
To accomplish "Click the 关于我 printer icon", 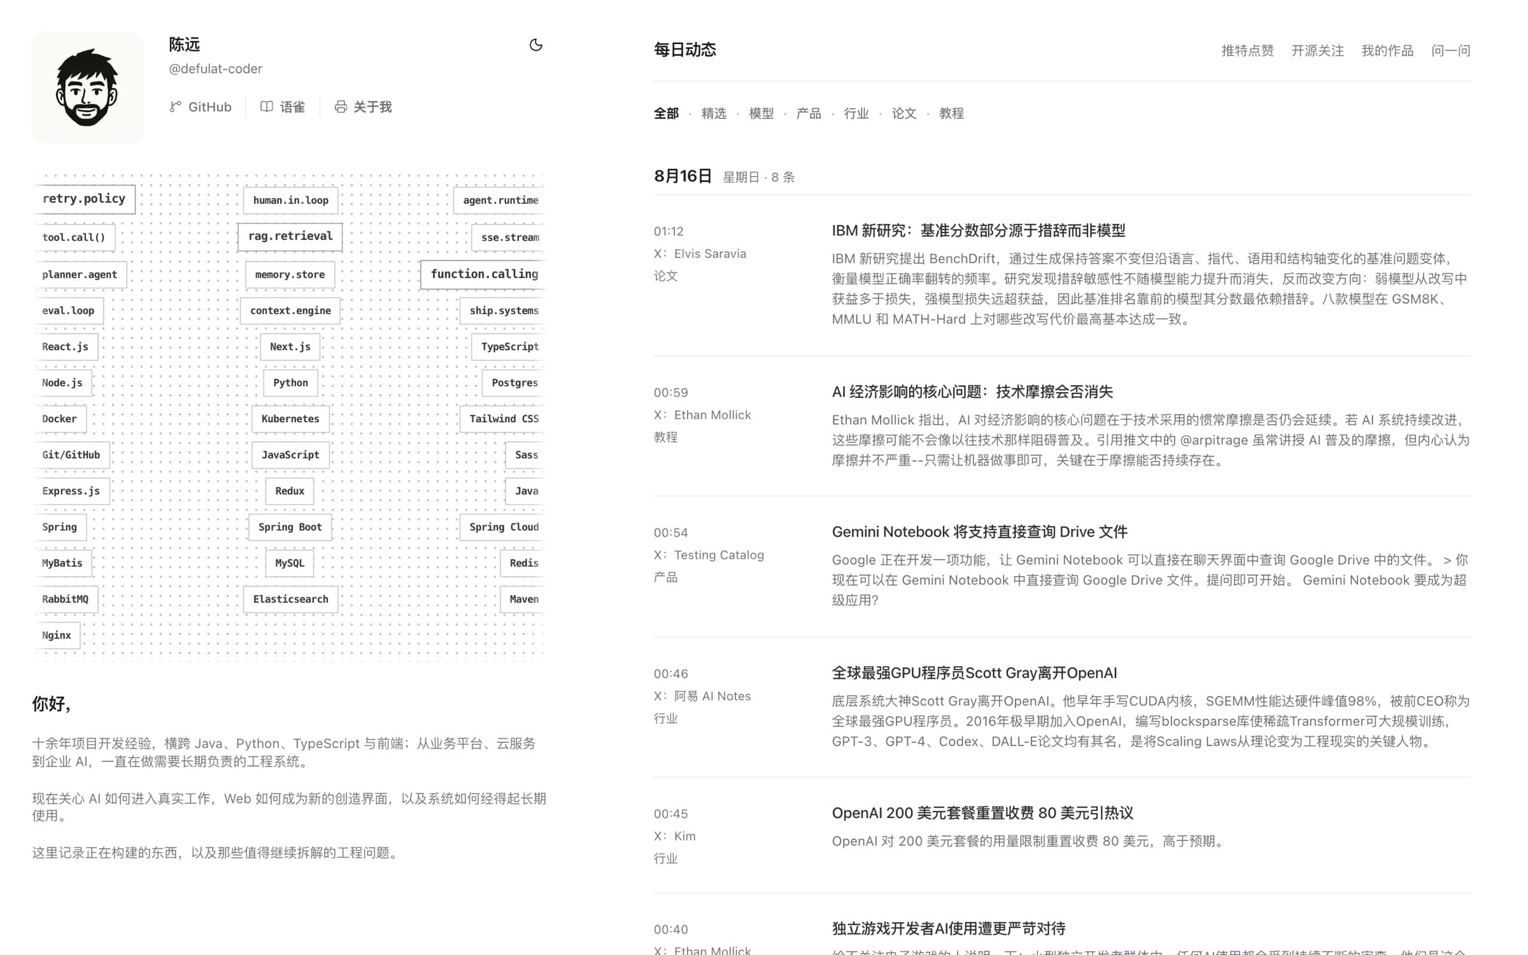I will [x=341, y=107].
